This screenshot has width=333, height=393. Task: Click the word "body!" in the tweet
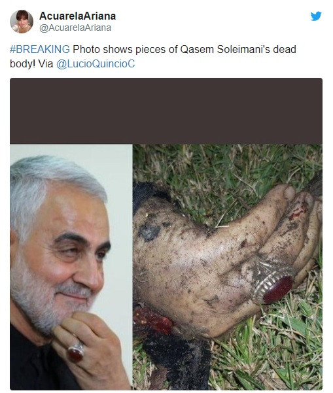pyautogui.click(x=22, y=64)
